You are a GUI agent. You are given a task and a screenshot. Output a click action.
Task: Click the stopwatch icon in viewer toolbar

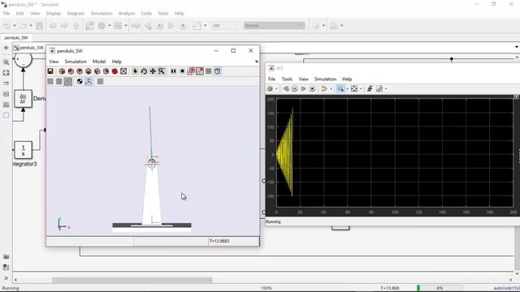(x=217, y=71)
